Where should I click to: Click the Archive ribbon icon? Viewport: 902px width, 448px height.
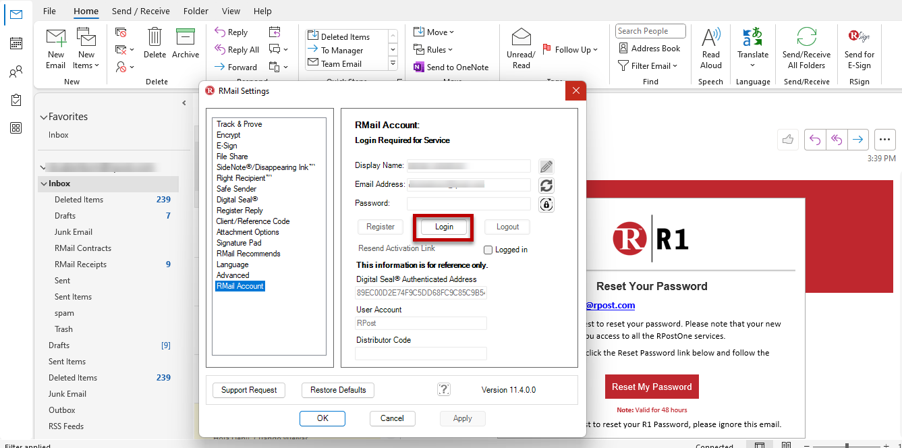pos(186,43)
